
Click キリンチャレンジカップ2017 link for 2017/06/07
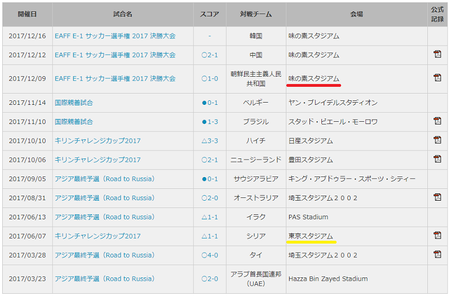[x=98, y=236]
